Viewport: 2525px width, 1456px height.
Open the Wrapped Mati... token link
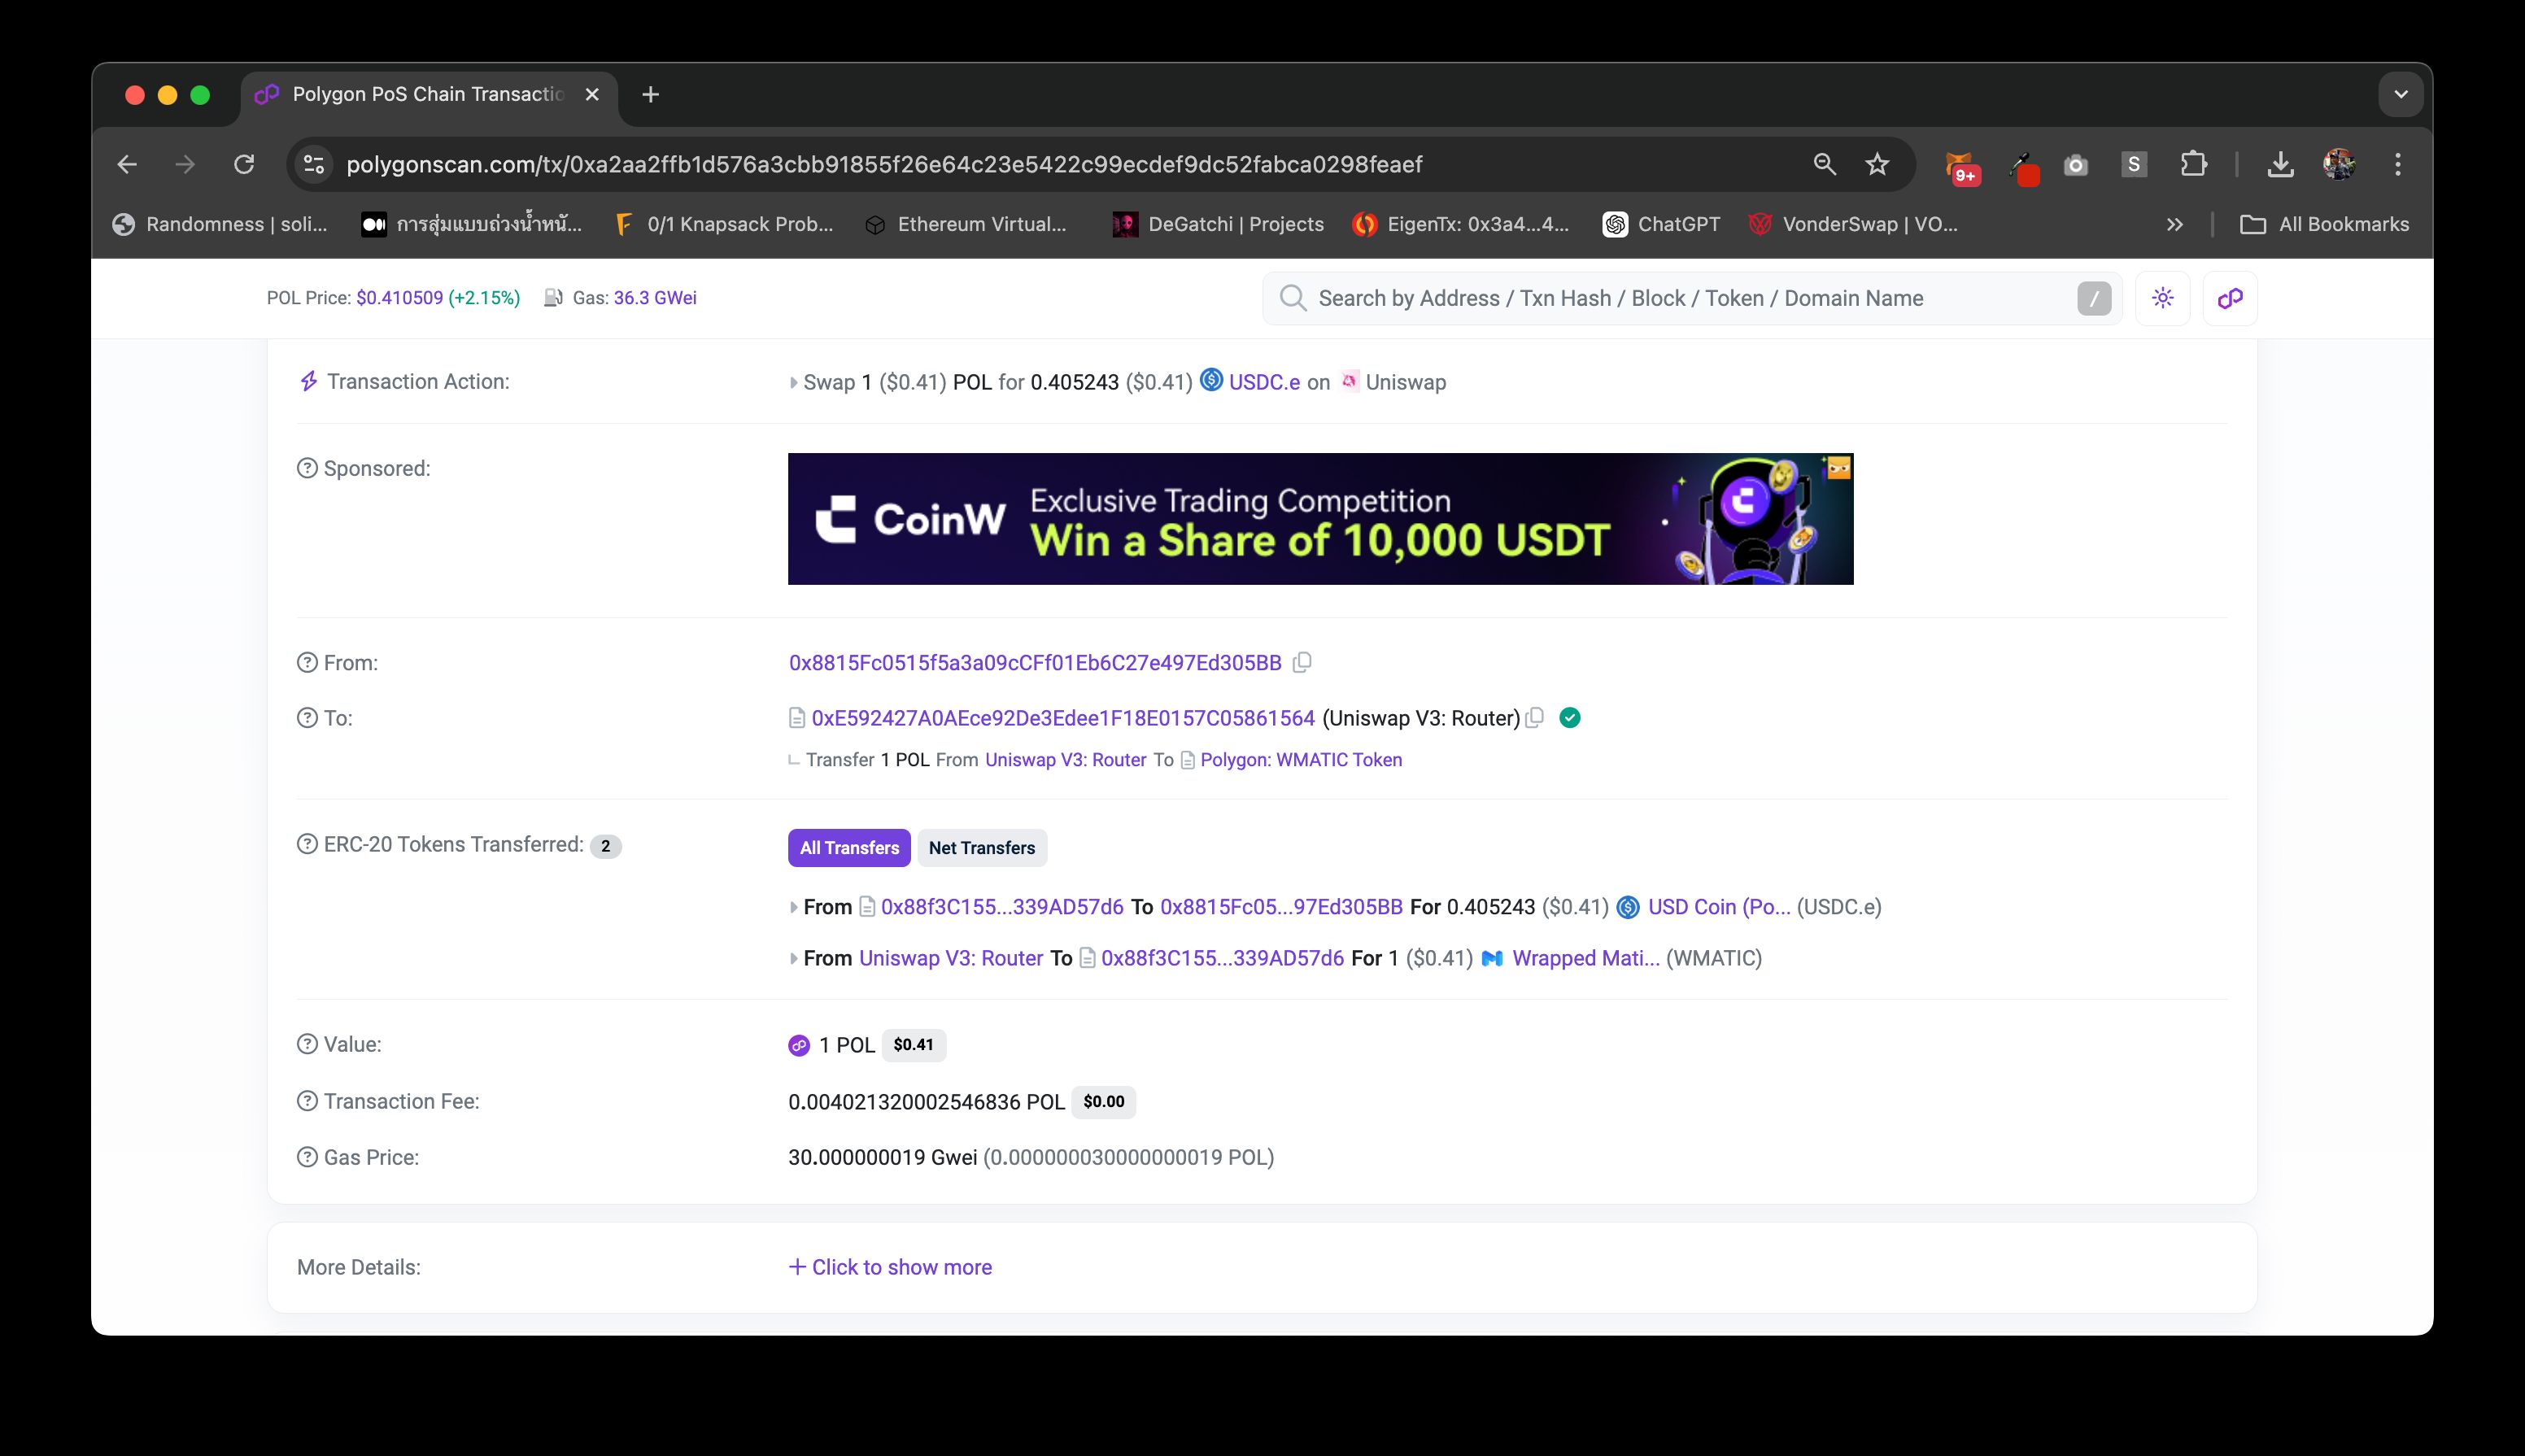[x=1585, y=958]
